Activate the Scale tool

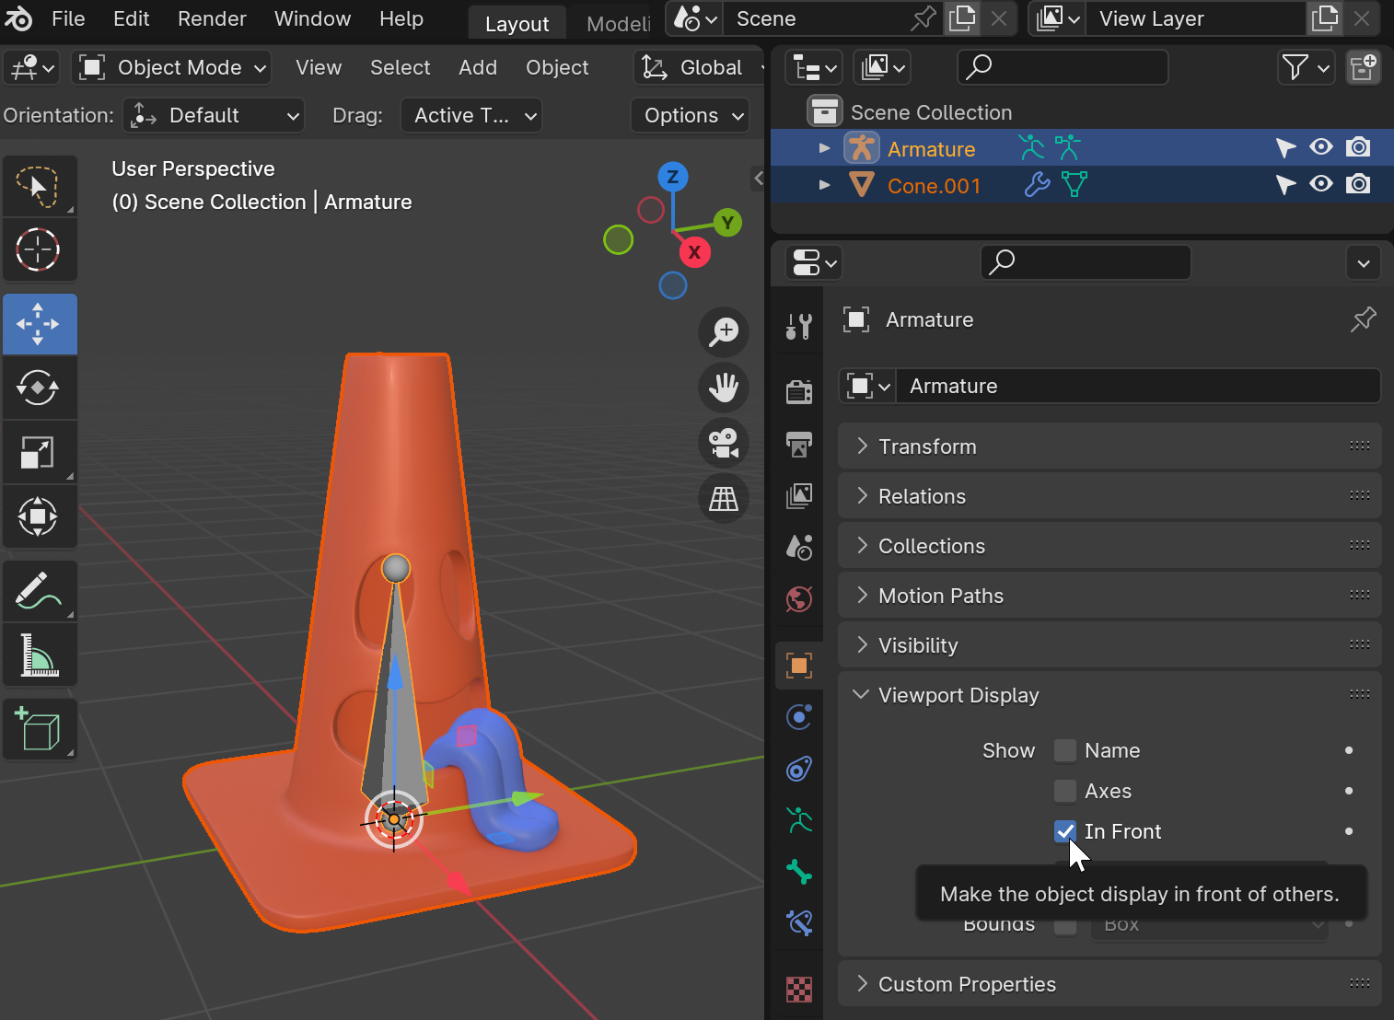[39, 452]
